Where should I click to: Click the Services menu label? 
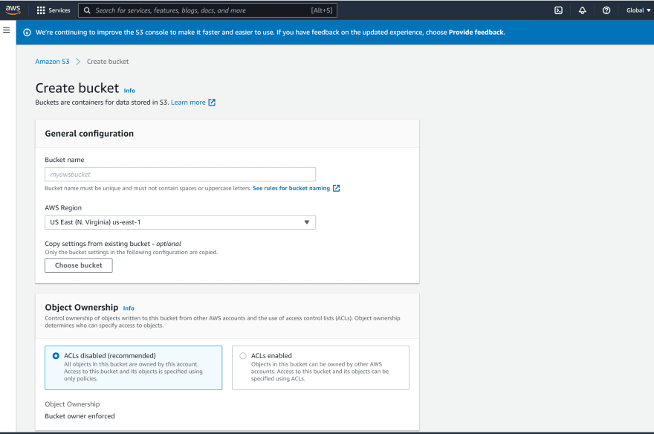tap(59, 10)
